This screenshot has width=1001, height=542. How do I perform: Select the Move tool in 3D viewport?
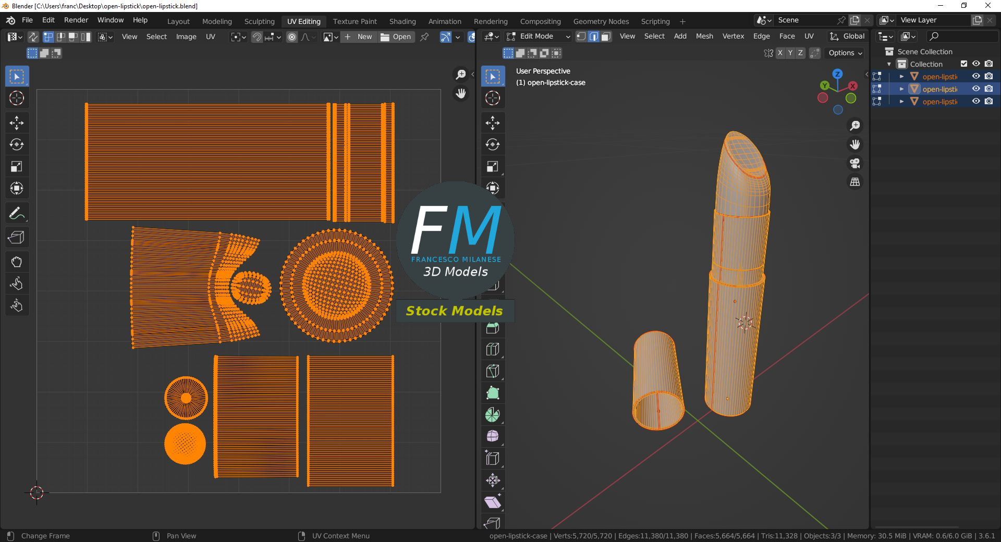point(493,123)
